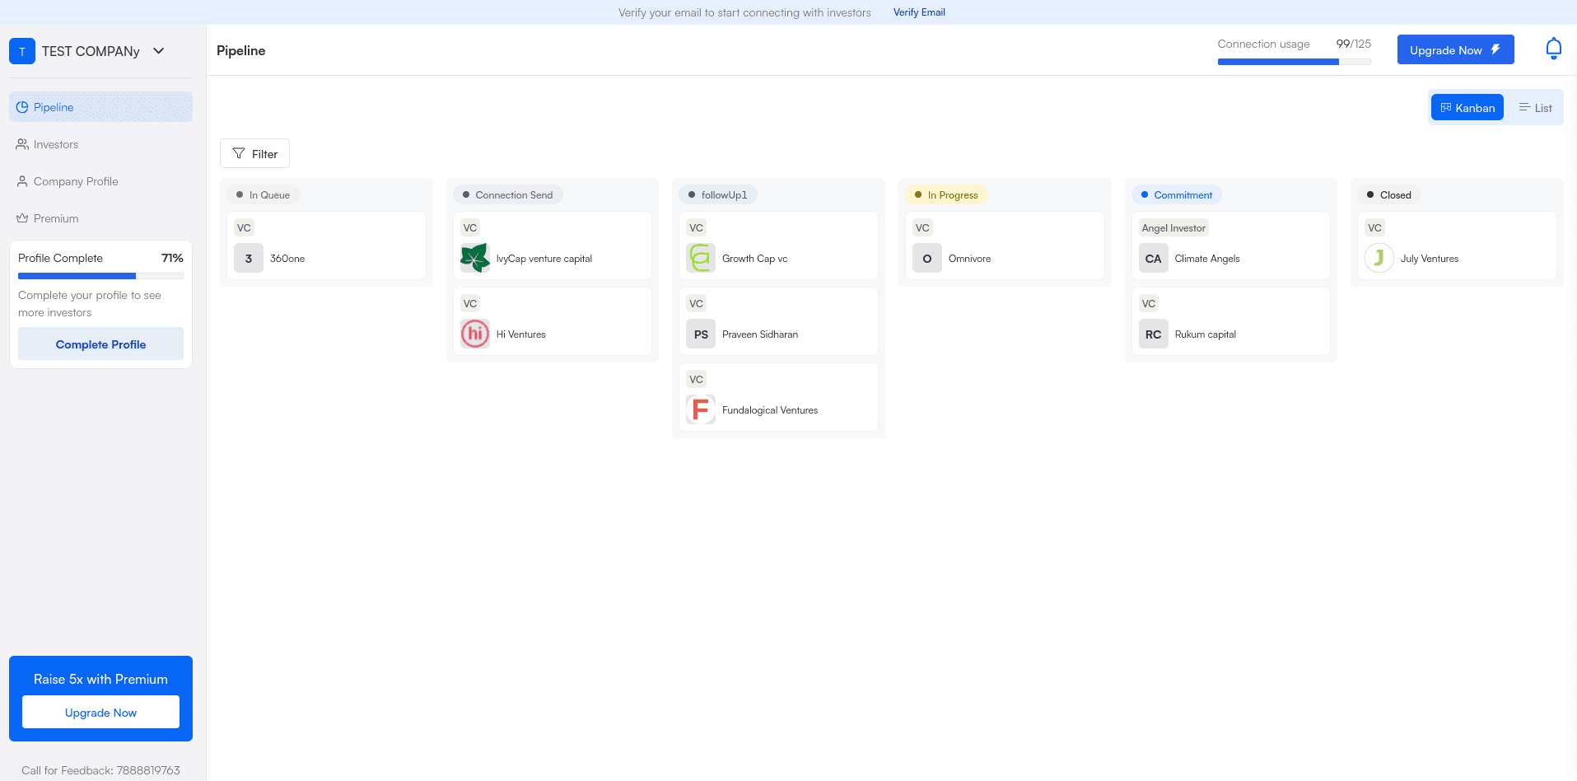Click the 71% profile completion value
1577x781 pixels.
[172, 258]
